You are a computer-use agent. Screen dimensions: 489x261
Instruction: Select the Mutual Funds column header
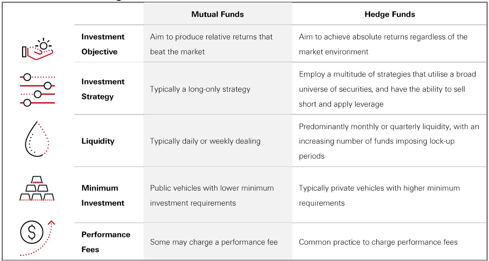pos(217,14)
